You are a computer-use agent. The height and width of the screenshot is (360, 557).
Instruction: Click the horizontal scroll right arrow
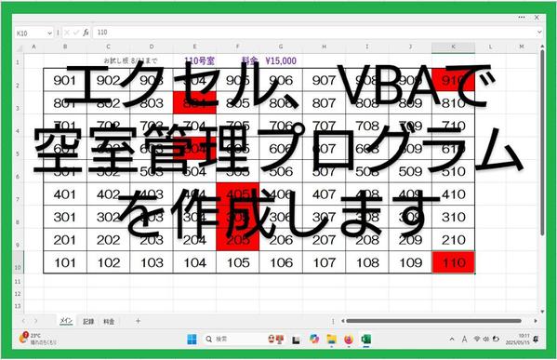click(536, 321)
